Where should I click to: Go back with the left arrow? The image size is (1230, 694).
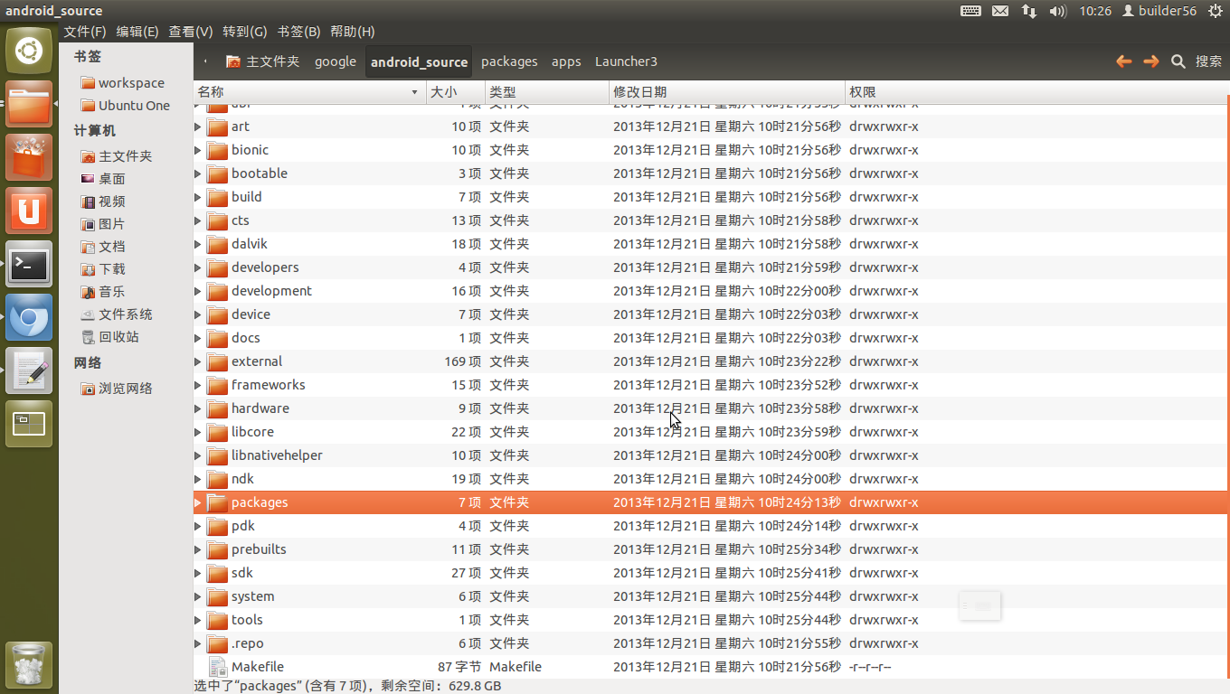(x=1123, y=61)
